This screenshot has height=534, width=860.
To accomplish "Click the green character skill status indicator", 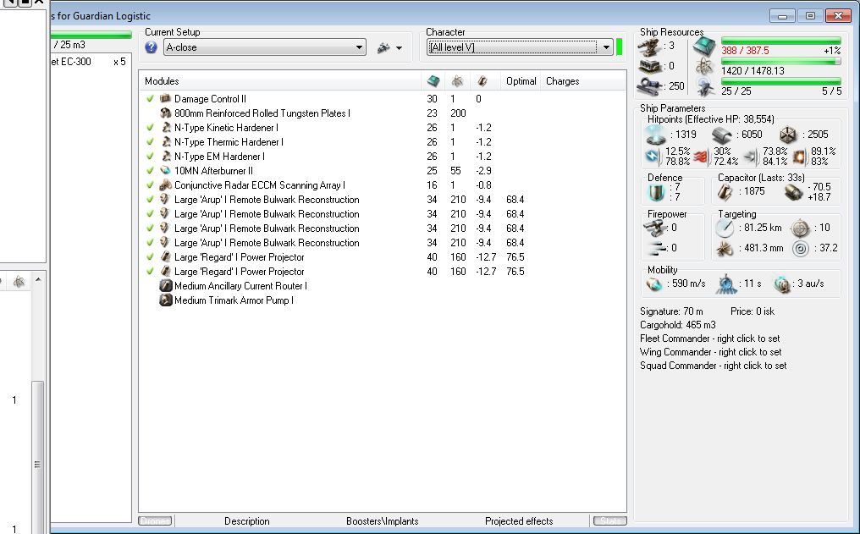I will coord(620,47).
